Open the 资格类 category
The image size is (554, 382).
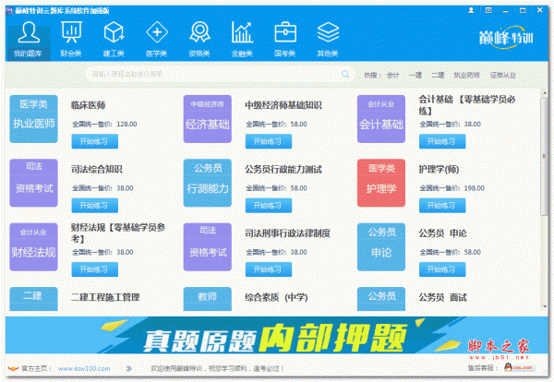pyautogui.click(x=199, y=39)
